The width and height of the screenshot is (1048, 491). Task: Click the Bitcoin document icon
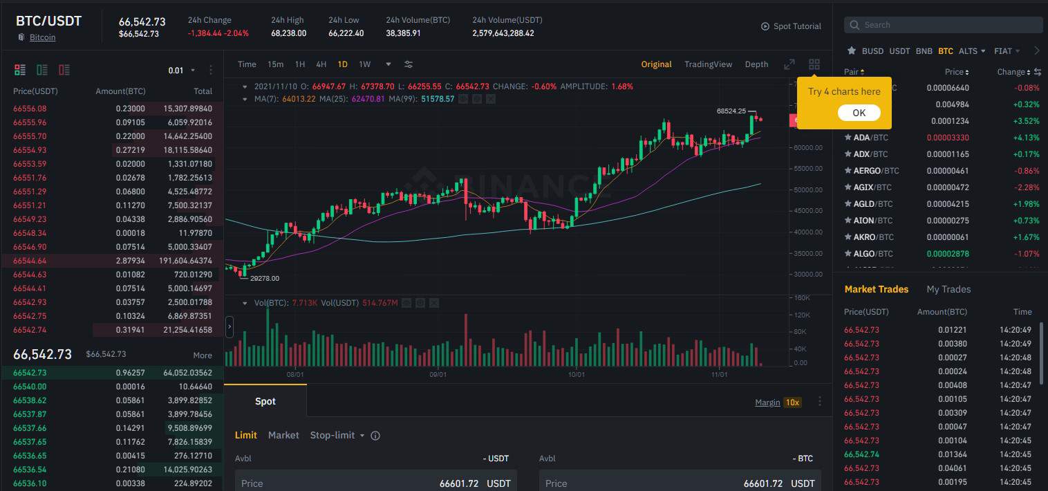[21, 37]
